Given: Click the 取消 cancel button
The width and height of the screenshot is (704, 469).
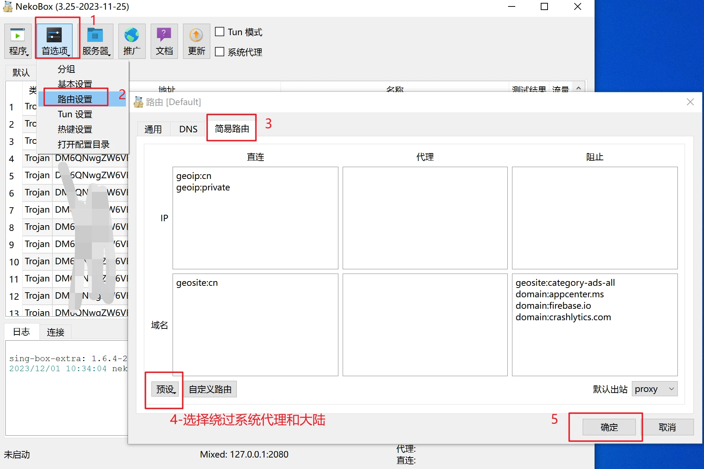Looking at the screenshot, I should pos(667,427).
